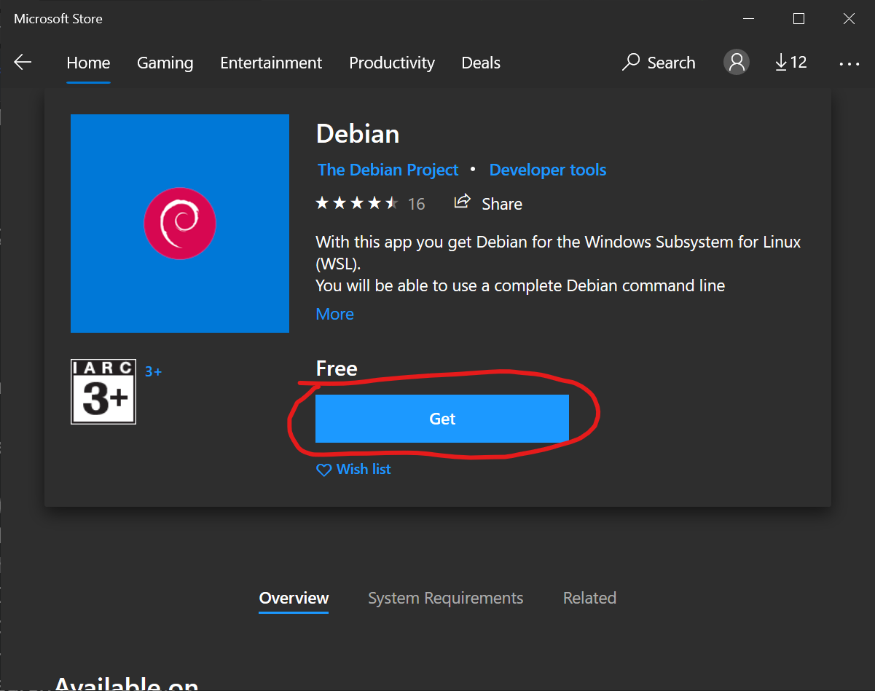Click the rating count 16
The height and width of the screenshot is (691, 875).
pyautogui.click(x=417, y=204)
